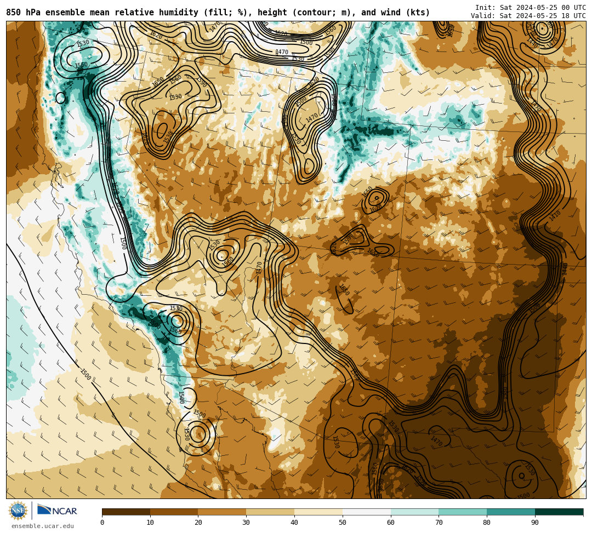This screenshot has height=533, width=592.
Task: Click the NSF logo
Action: [x=18, y=511]
